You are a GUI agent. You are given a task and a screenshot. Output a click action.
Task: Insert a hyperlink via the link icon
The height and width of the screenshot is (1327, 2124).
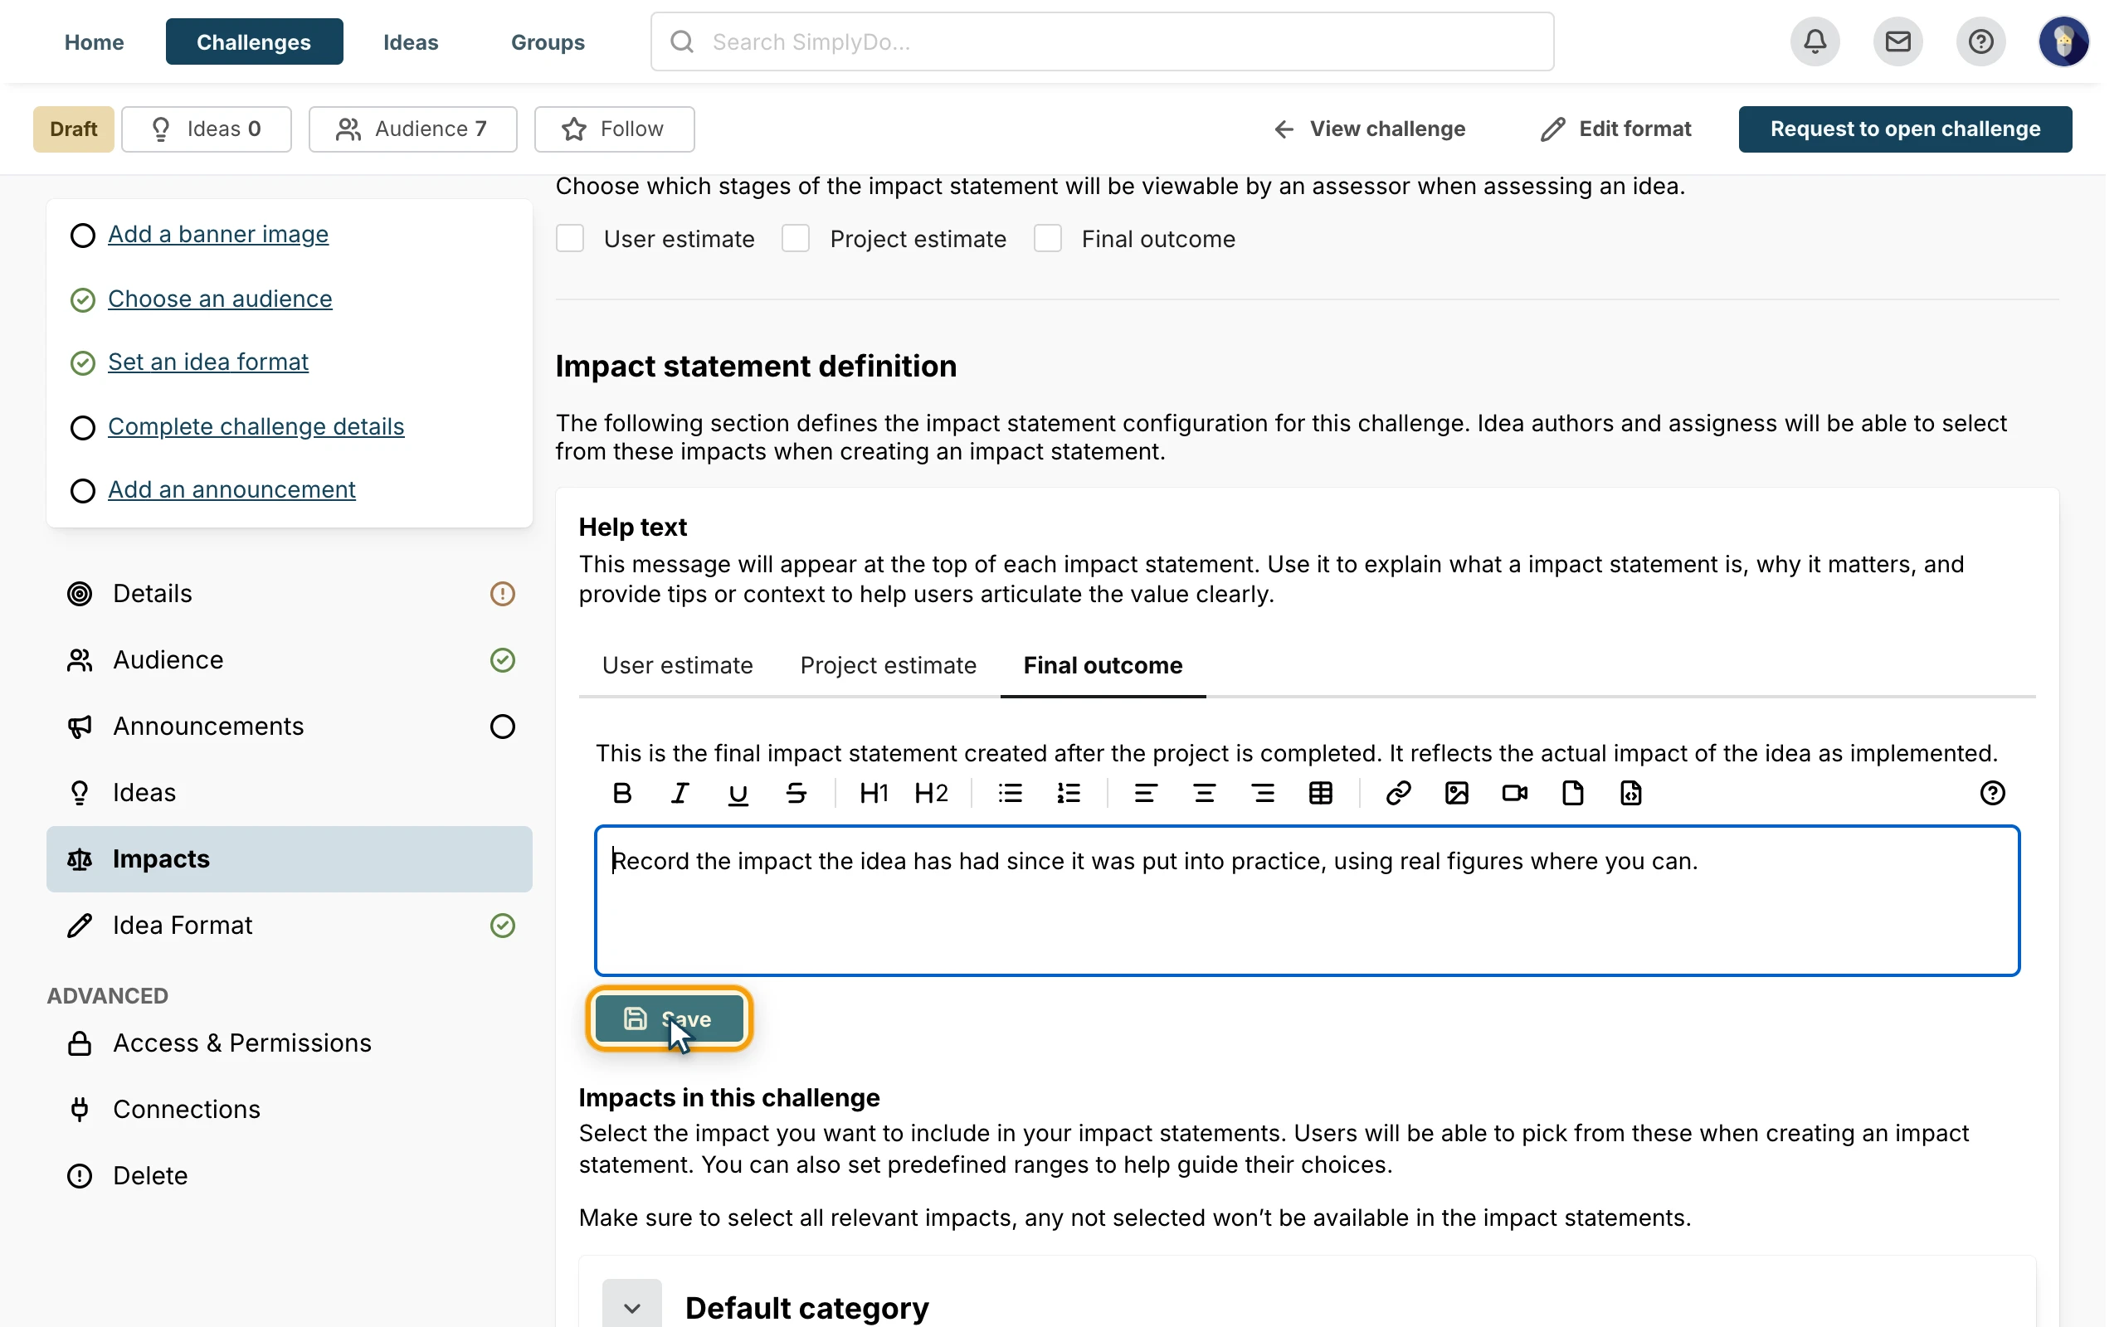tap(1398, 794)
